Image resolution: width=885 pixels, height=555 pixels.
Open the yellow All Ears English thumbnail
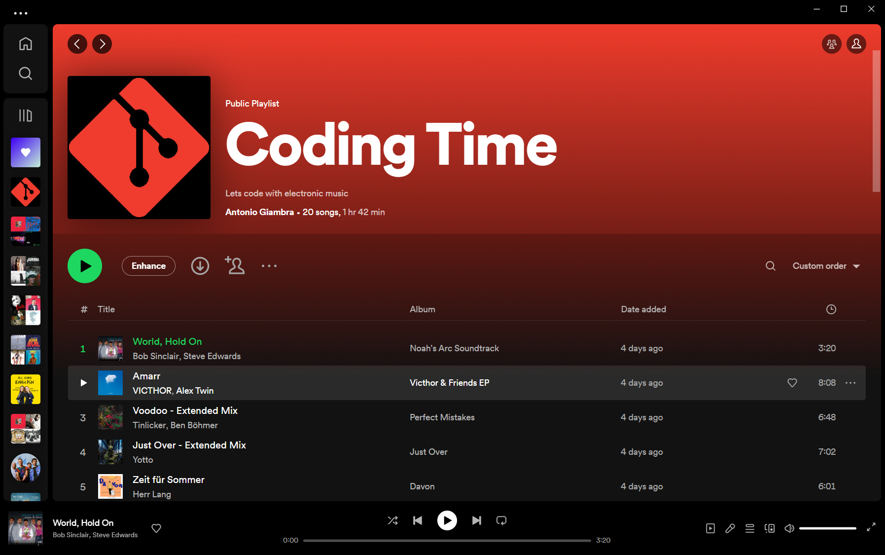pyautogui.click(x=26, y=389)
